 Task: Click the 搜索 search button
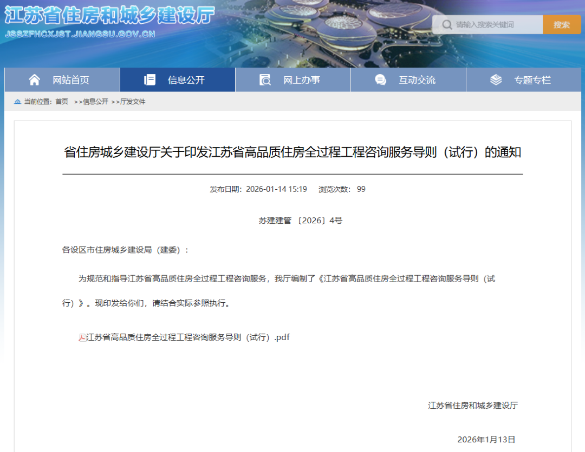[x=562, y=24]
